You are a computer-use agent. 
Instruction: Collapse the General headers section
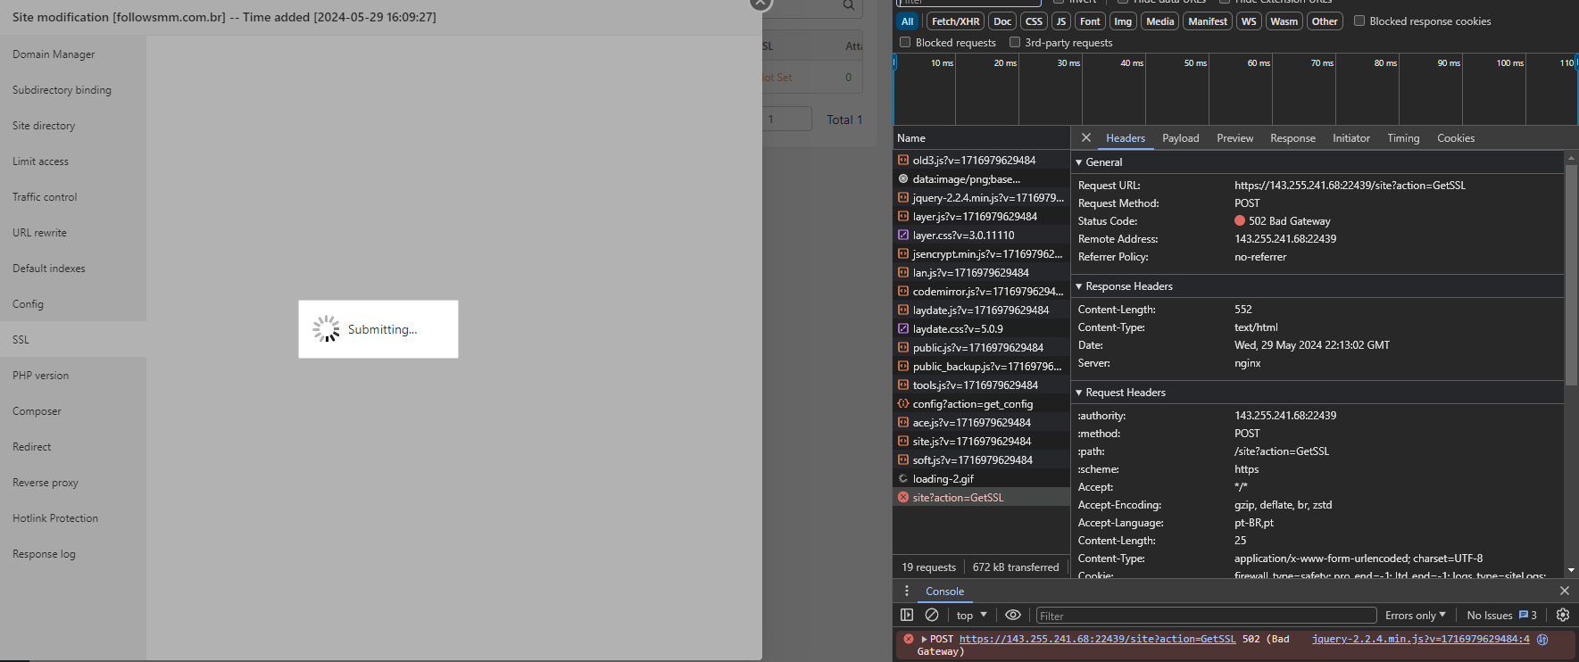tap(1079, 162)
